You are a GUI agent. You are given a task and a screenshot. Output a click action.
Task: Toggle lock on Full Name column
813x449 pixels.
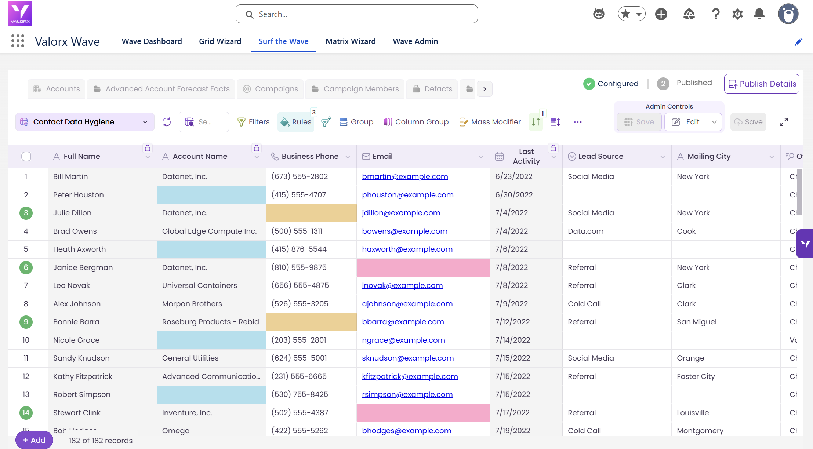pyautogui.click(x=148, y=148)
